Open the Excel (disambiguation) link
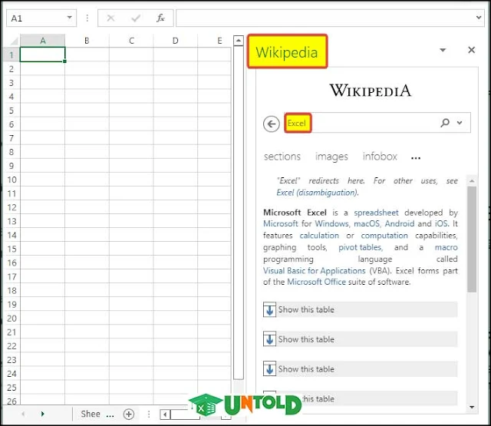The height and width of the screenshot is (426, 491). 317,193
